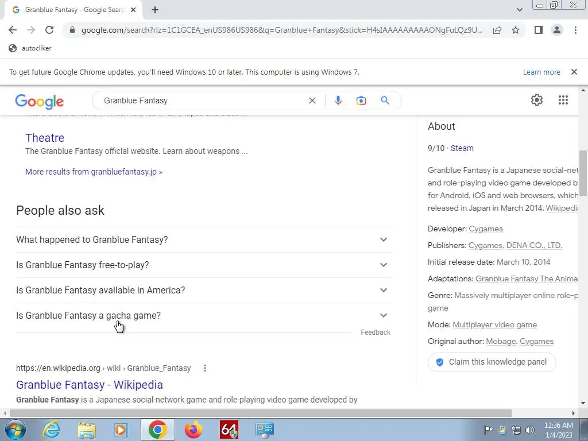The image size is (588, 441).
Task: Submit search with magnifier icon
Action: click(x=385, y=100)
